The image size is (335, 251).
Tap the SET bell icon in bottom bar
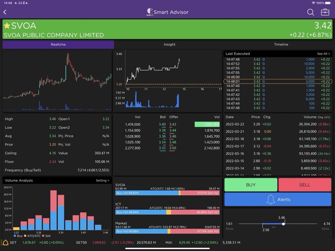point(5,242)
